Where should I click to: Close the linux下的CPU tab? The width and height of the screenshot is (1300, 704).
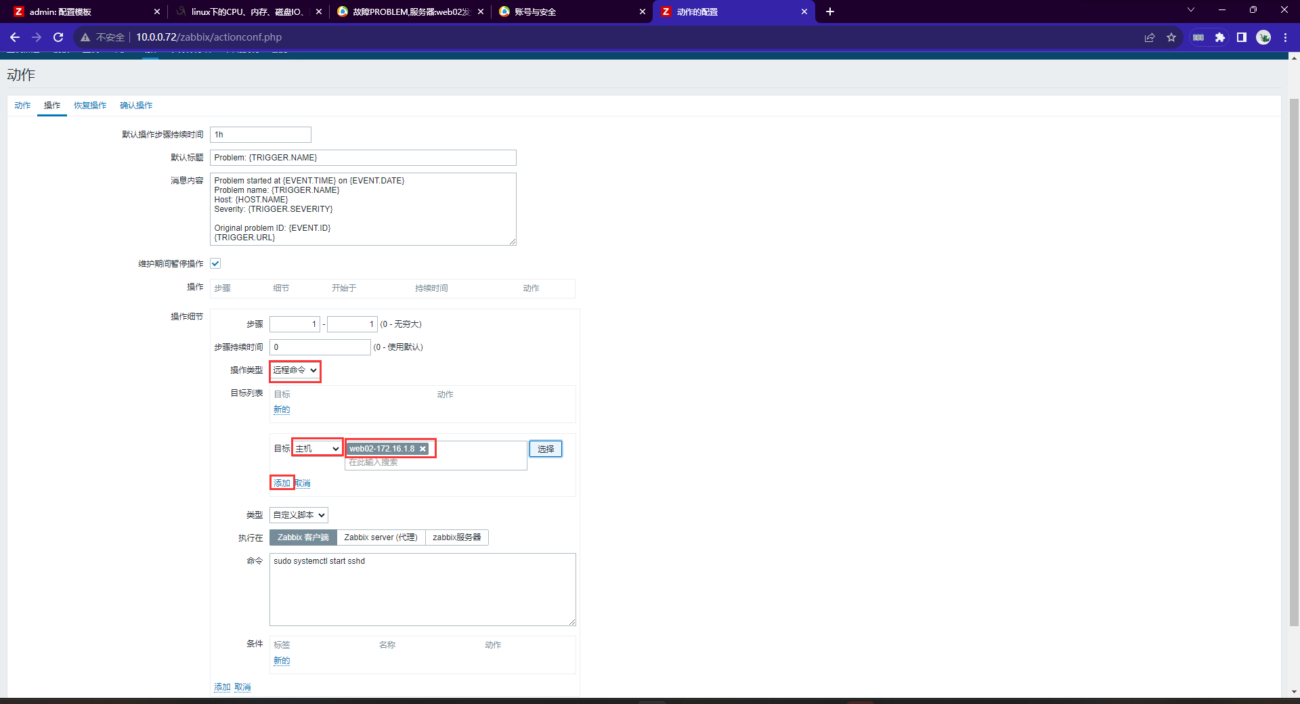(319, 12)
